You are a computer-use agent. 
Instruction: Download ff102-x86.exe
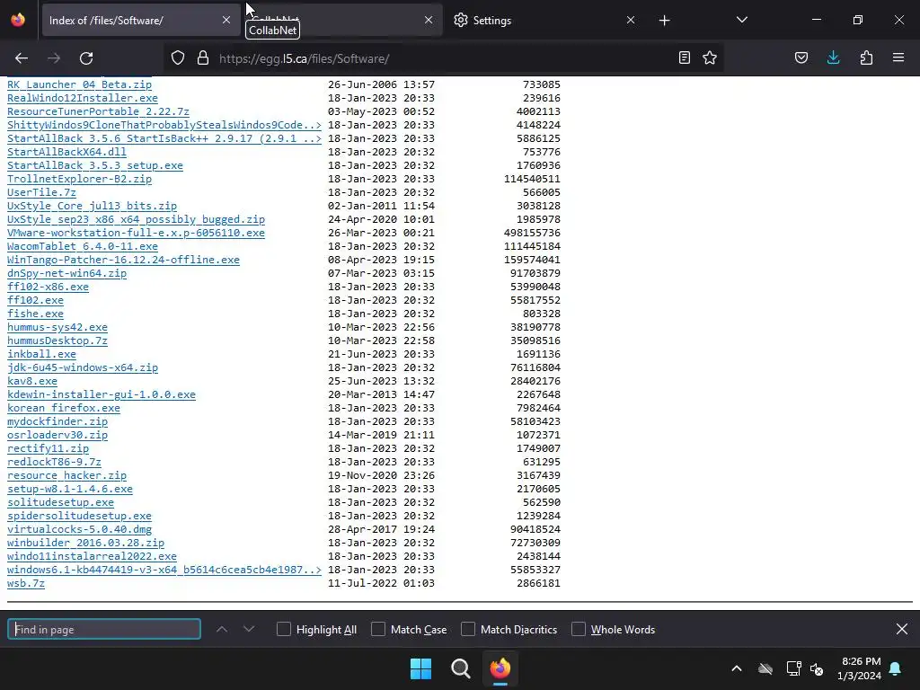pyautogui.click(x=49, y=287)
